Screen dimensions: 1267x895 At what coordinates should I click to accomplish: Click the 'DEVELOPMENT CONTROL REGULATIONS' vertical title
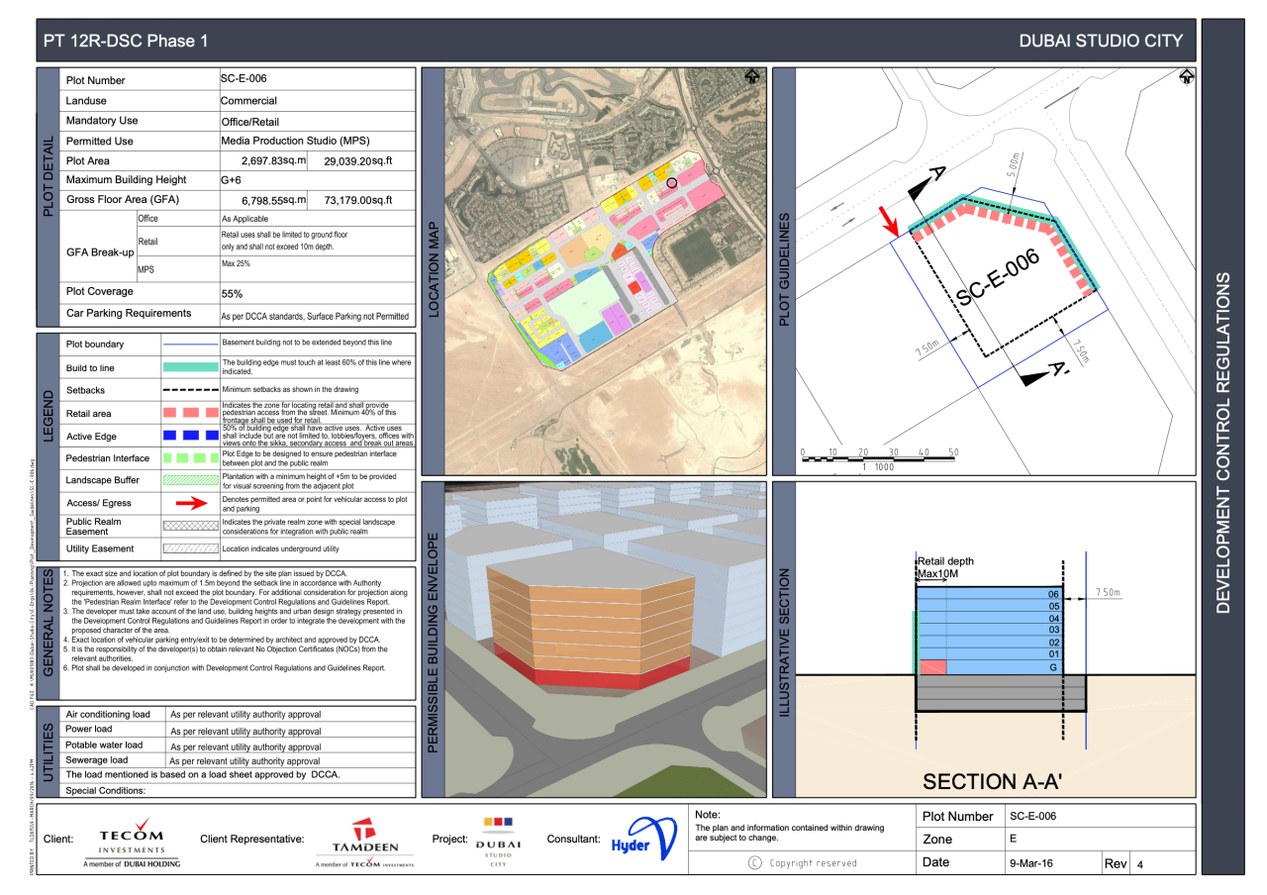[x=1225, y=442]
